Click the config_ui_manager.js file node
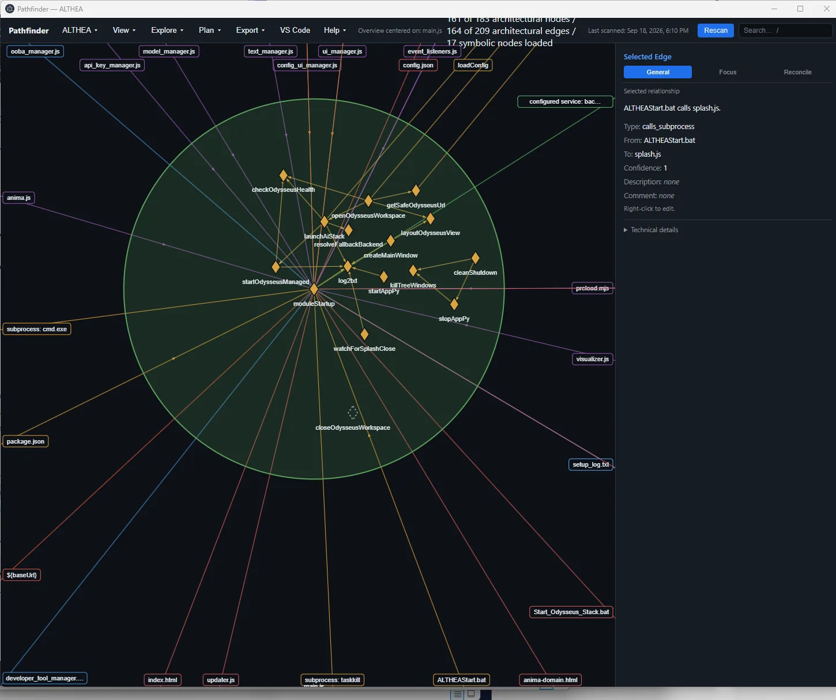 307,65
